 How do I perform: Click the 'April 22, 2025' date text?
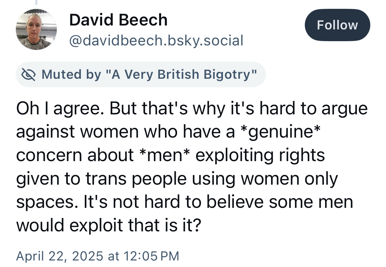coord(60,255)
